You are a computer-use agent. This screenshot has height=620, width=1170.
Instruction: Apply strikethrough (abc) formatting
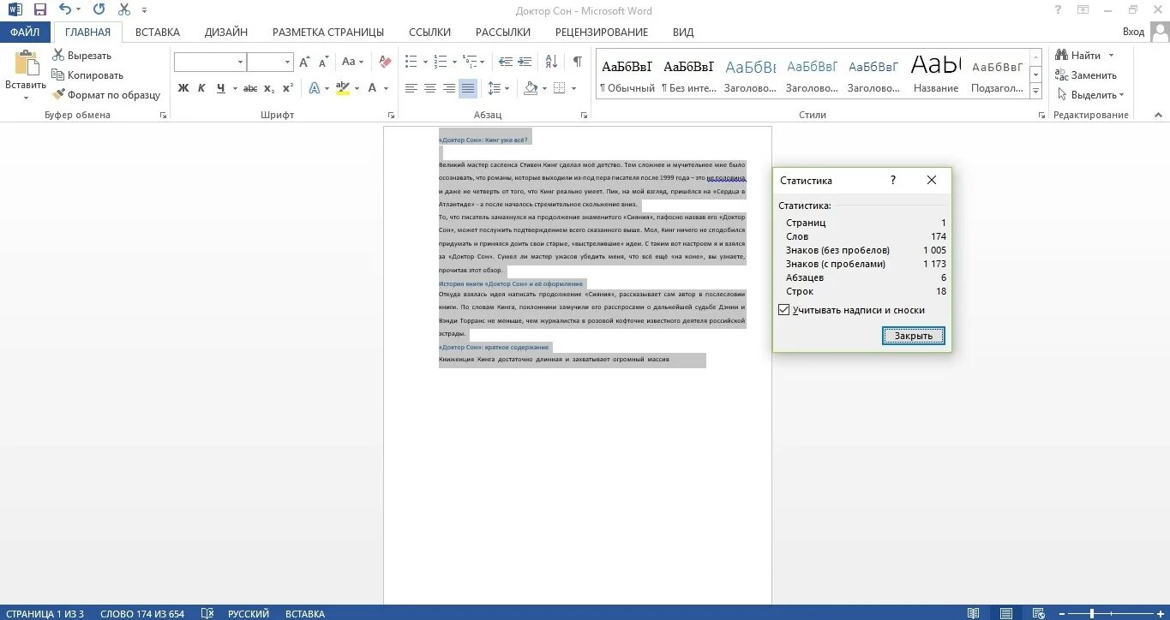pyautogui.click(x=250, y=88)
